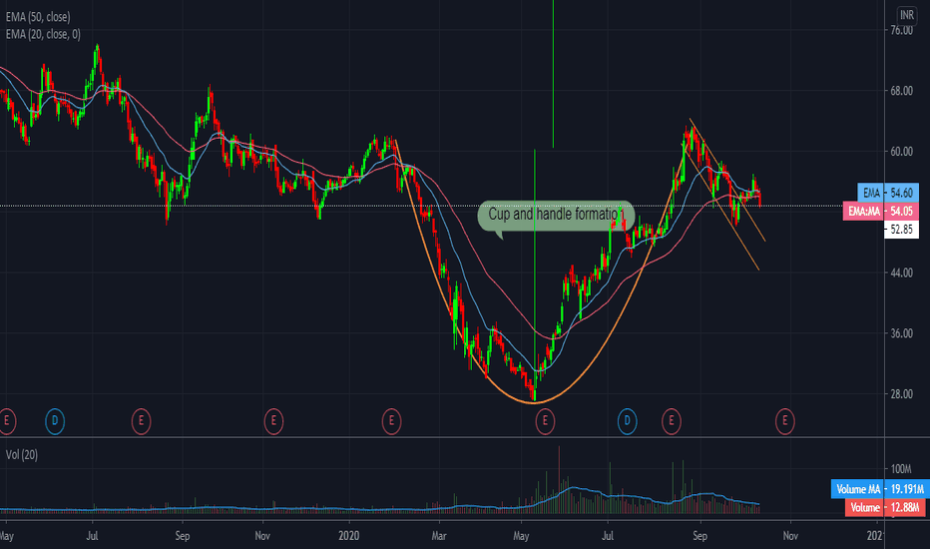Select the EMA (20, close, 0) indicator legend
This screenshot has height=549, width=930.
click(x=43, y=34)
